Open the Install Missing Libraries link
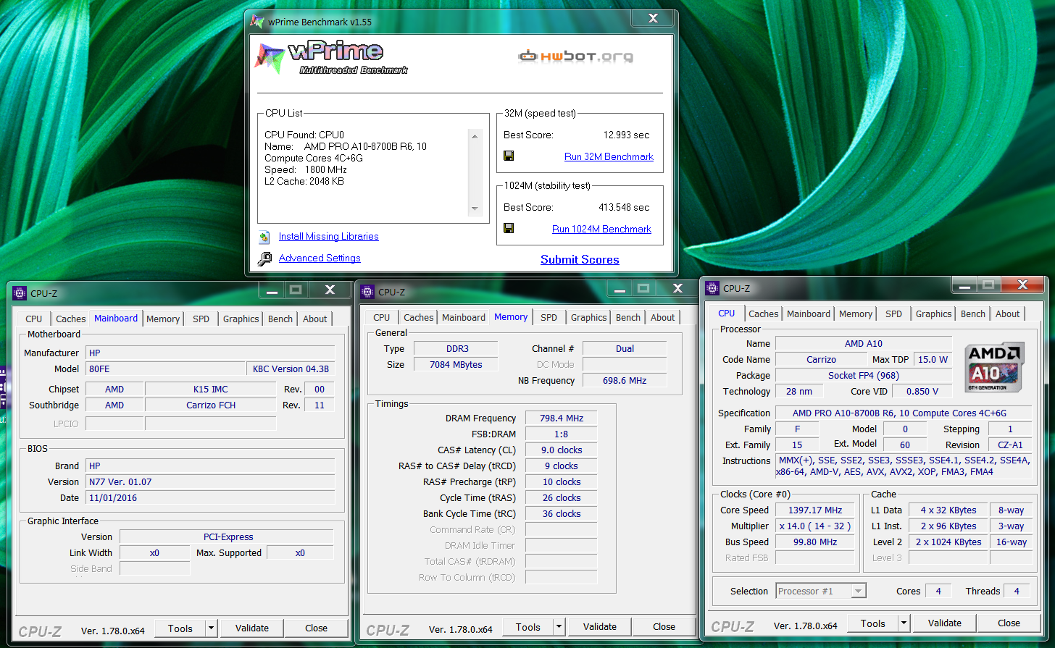This screenshot has height=648, width=1055. coord(328,236)
